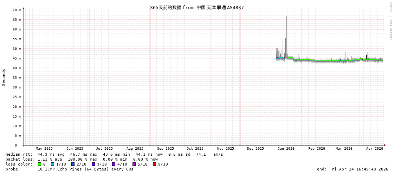Click the vertical Seconds axis title
Image resolution: width=394 pixels, height=174 pixels.
(x=4, y=77)
